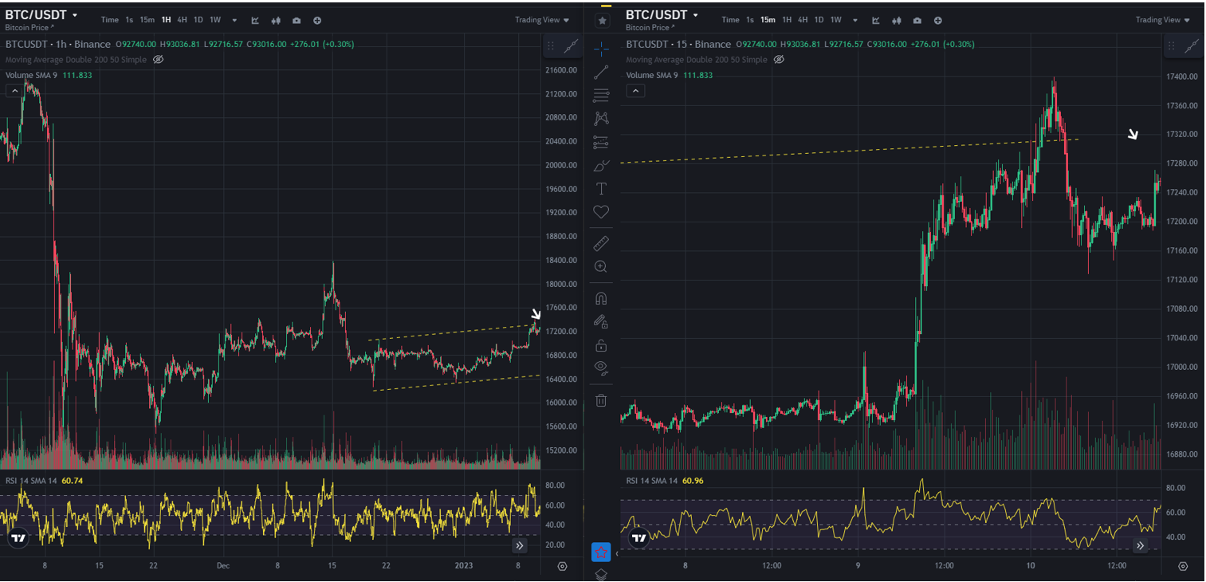Open the Fibonacci retracement tool
The image size is (1206, 582).
[601, 96]
